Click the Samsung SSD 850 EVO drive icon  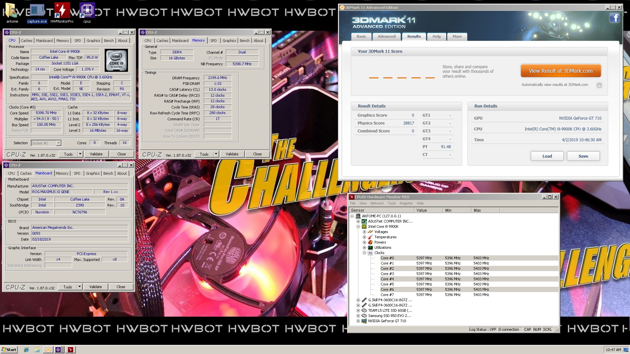(364, 316)
